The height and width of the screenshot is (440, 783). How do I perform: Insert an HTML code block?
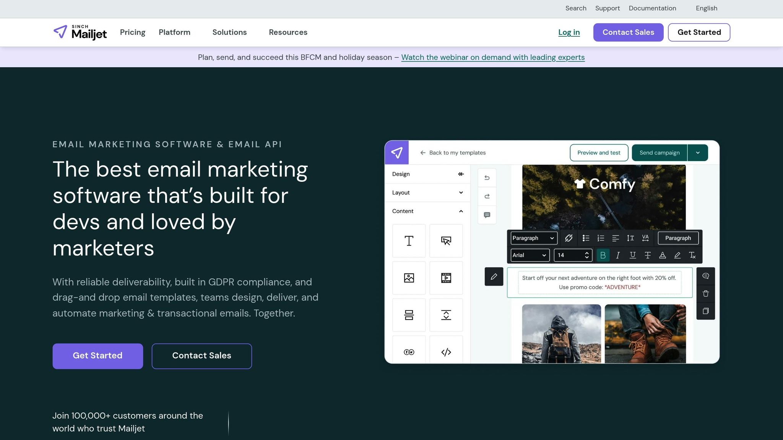click(x=446, y=352)
